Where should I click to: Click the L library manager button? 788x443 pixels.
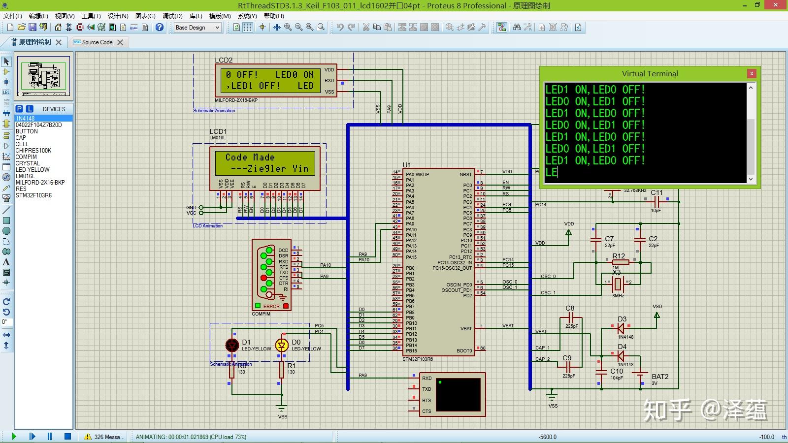click(x=30, y=109)
